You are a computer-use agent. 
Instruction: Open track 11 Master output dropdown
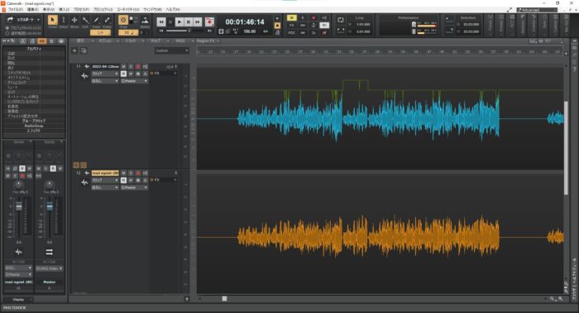click(134, 81)
